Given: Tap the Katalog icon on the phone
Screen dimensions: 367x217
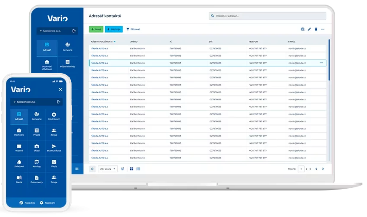Looking at the screenshot, I should tap(37, 164).
